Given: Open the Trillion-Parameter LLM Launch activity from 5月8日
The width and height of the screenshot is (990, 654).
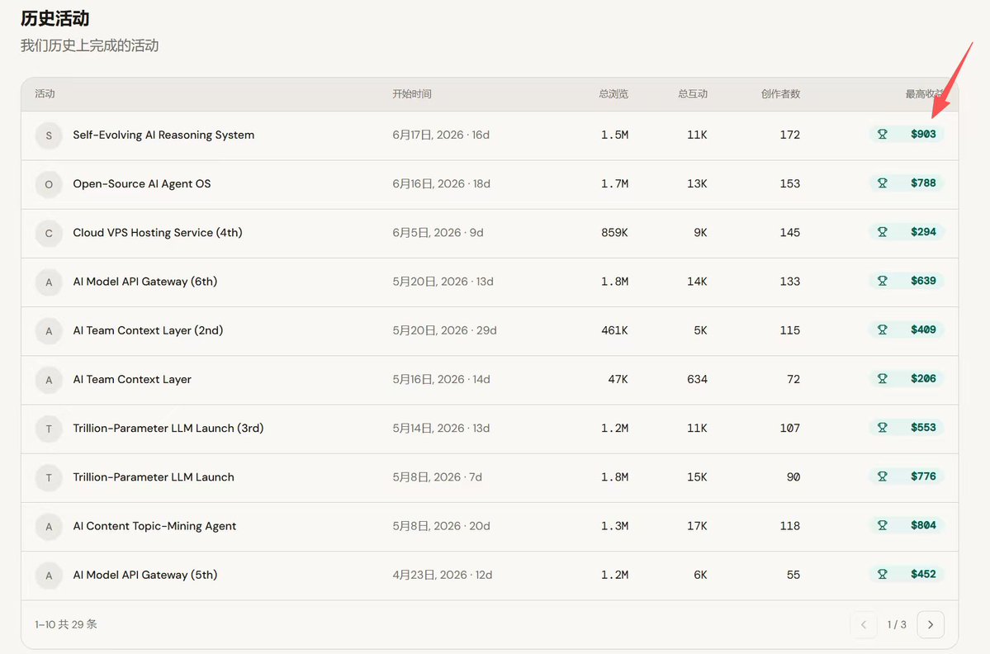Looking at the screenshot, I should click(x=154, y=477).
